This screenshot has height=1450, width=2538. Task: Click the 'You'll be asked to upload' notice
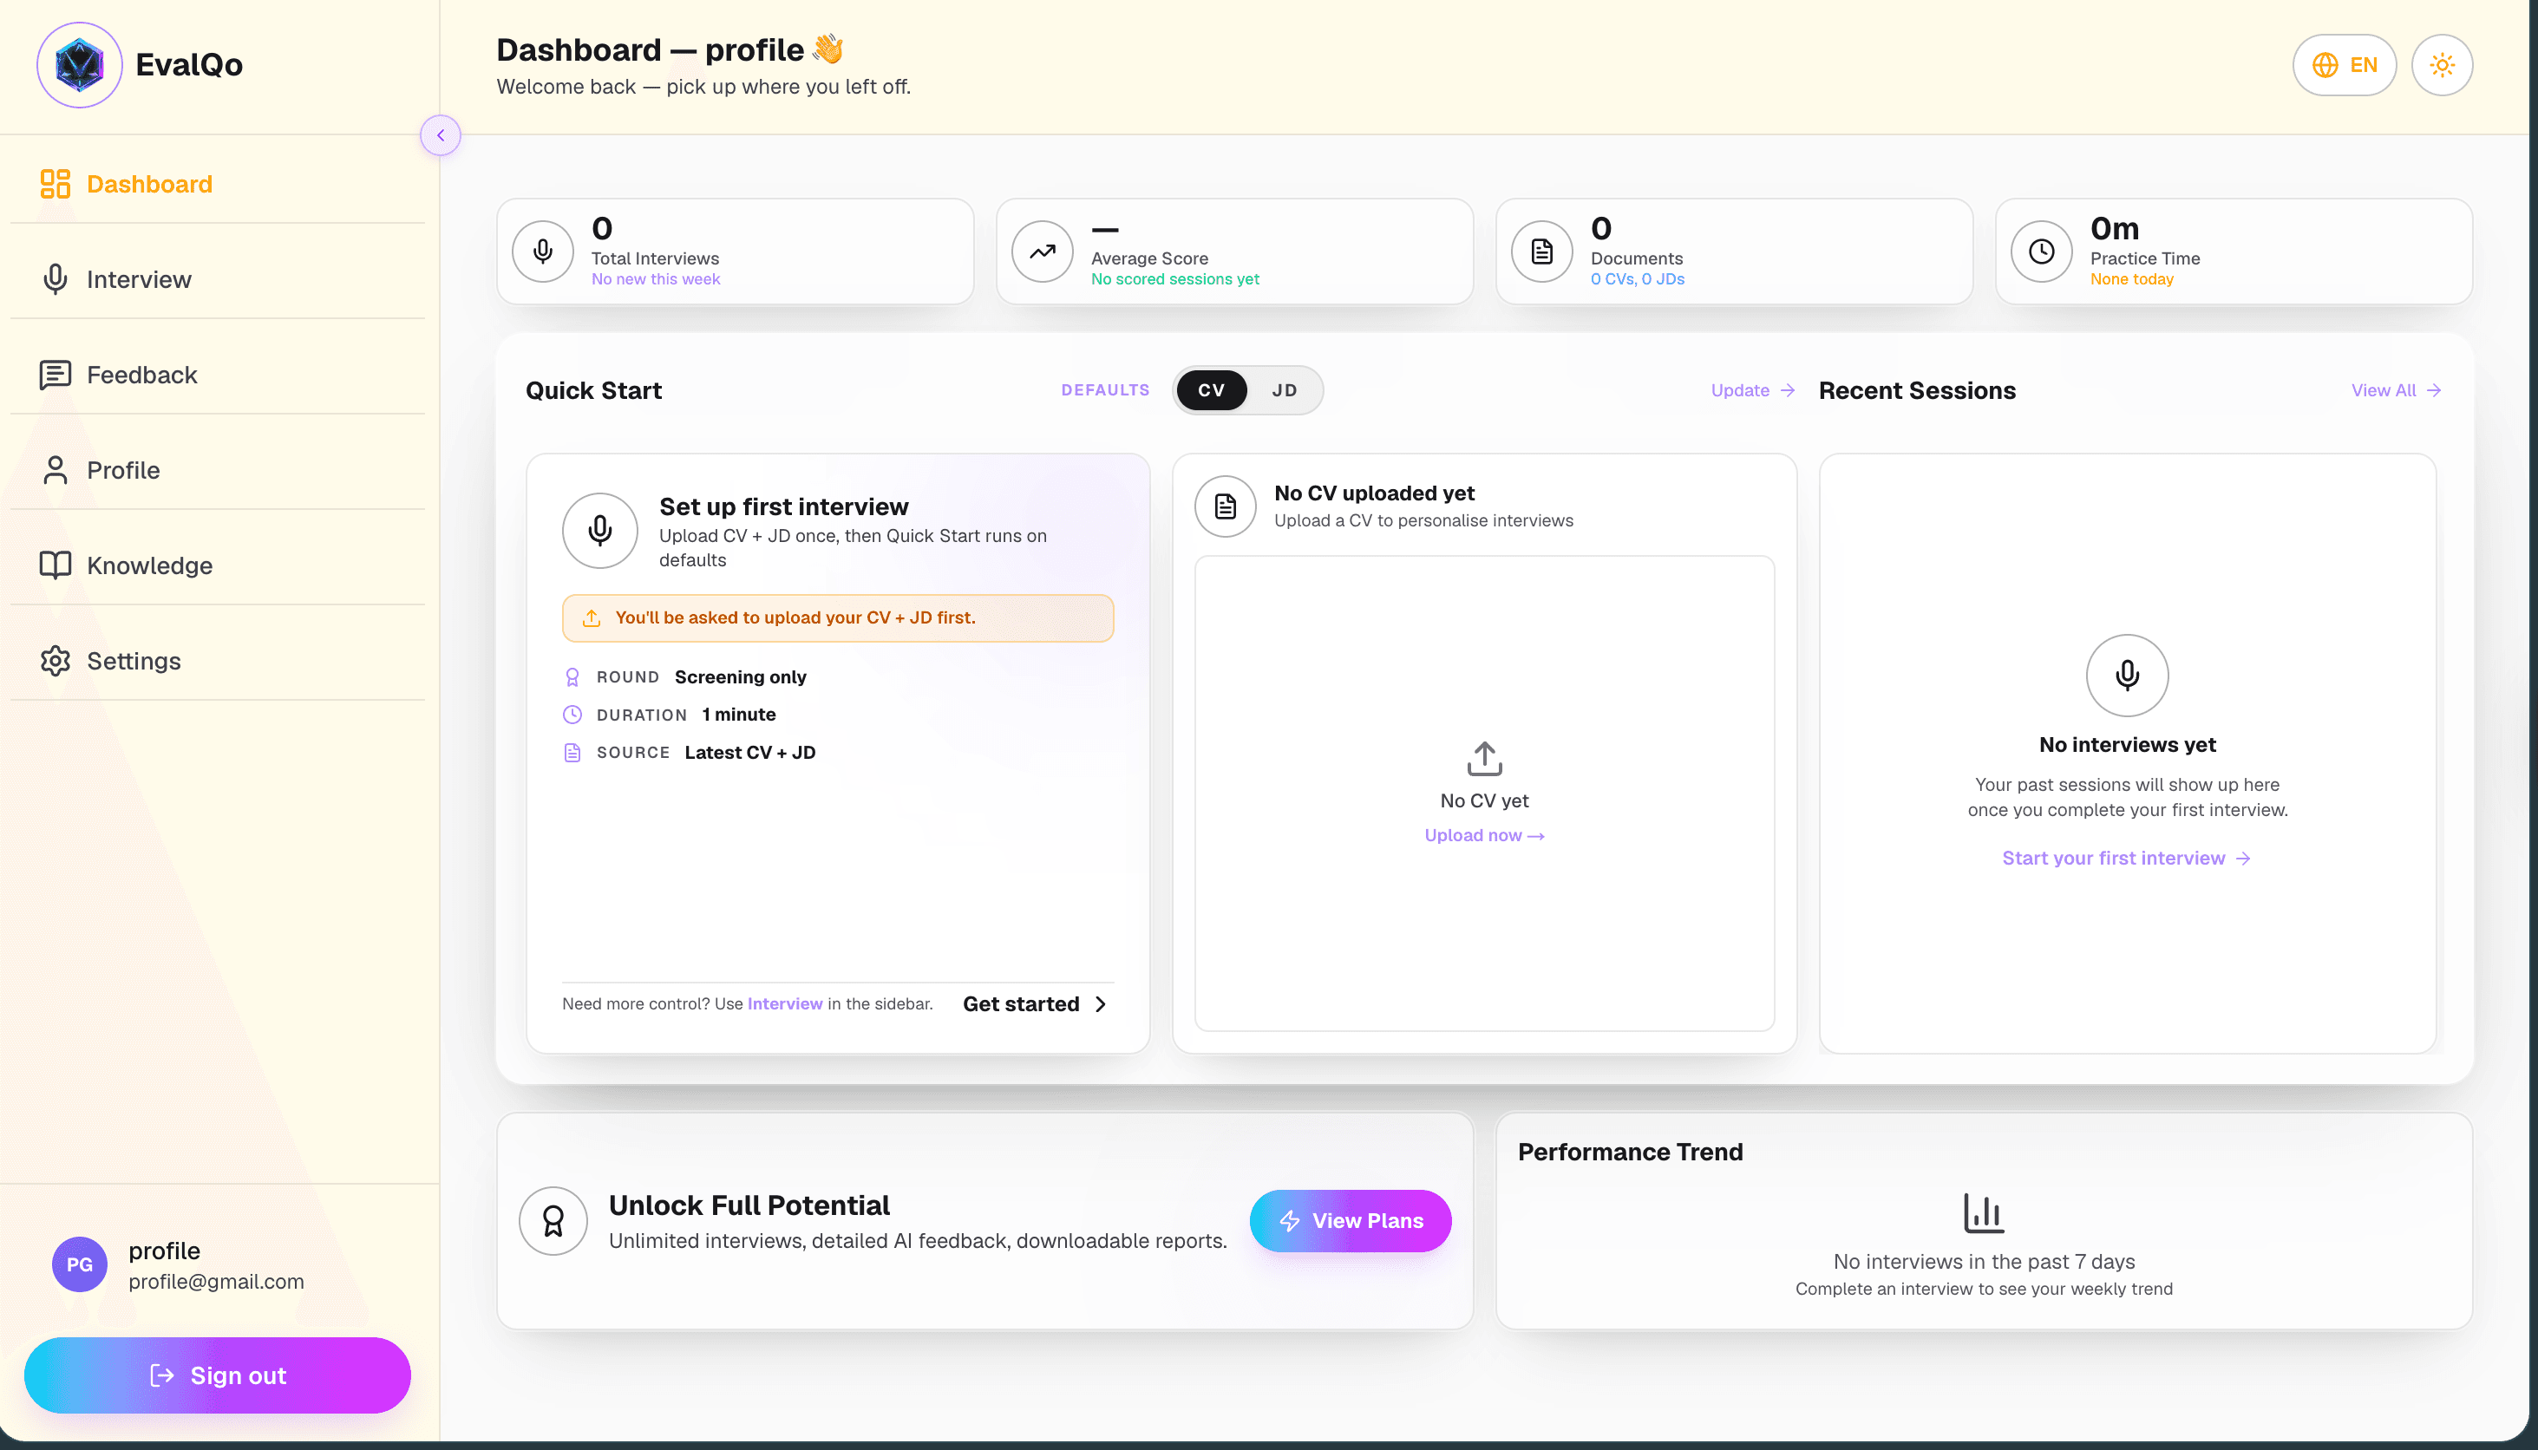point(838,618)
